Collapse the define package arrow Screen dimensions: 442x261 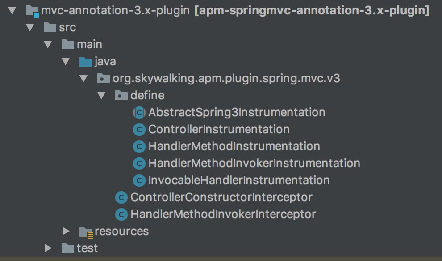101,95
